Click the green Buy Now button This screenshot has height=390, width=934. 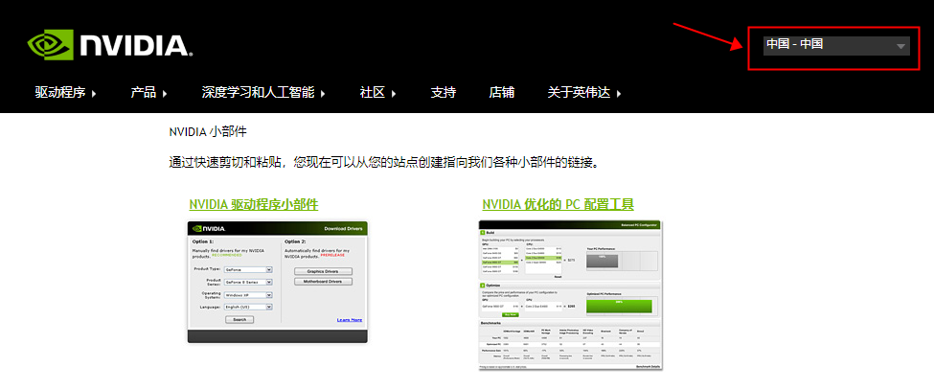pyautogui.click(x=511, y=313)
